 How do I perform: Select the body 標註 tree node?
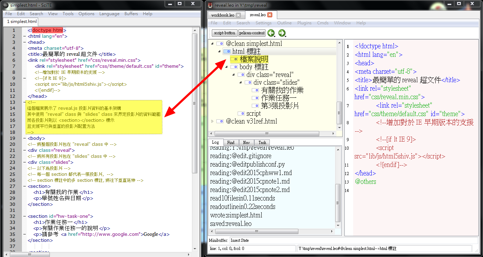(x=254, y=67)
